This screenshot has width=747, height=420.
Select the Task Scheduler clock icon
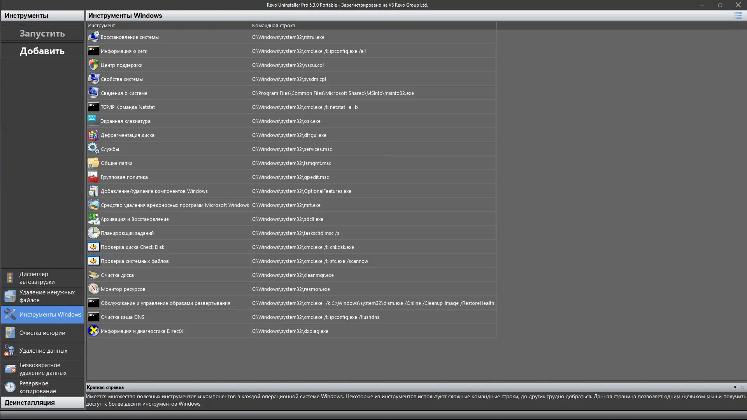93,233
